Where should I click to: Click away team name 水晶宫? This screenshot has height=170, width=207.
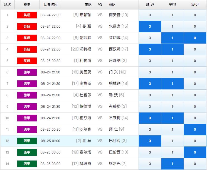[115, 26]
